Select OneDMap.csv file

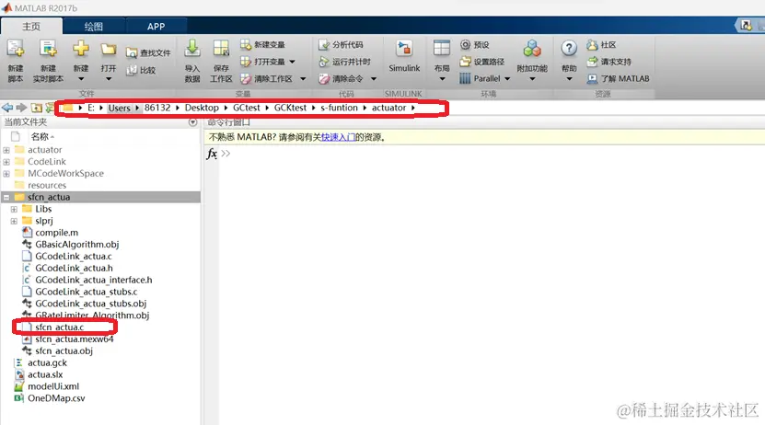56,398
